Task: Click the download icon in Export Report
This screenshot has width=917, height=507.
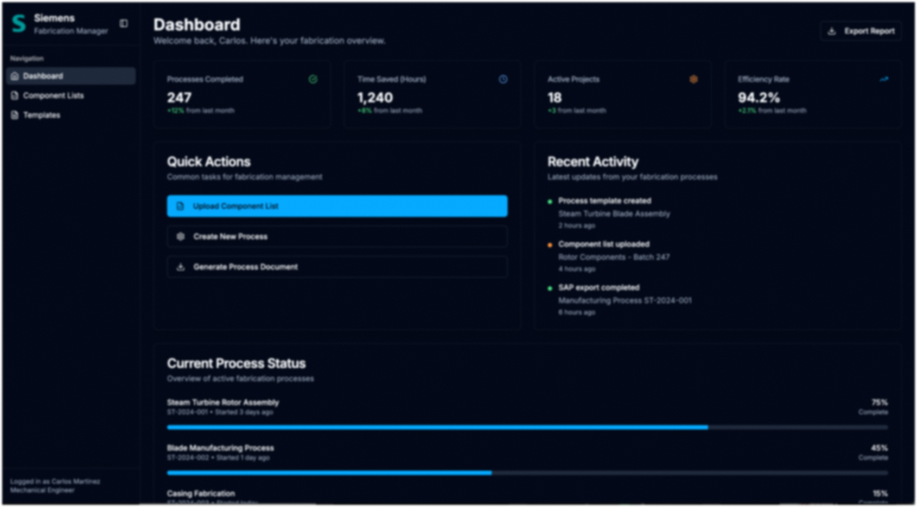Action: click(831, 31)
